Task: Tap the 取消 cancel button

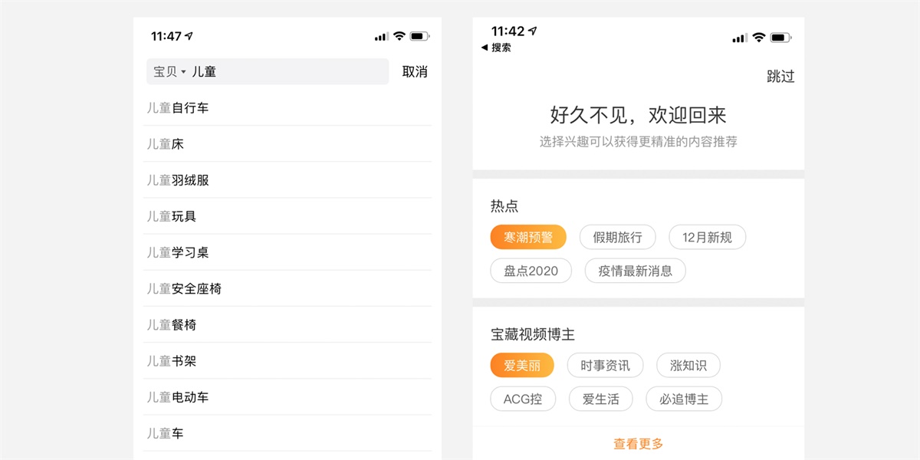Action: (x=414, y=71)
